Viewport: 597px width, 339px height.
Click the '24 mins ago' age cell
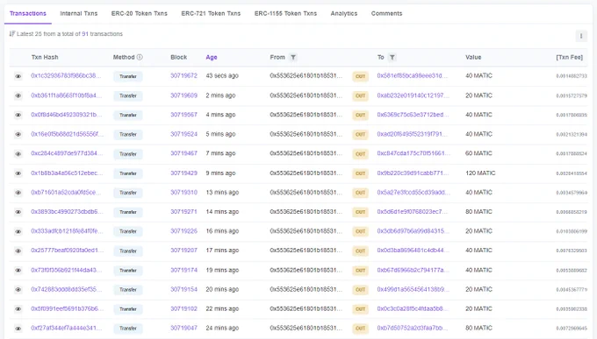[x=222, y=328]
